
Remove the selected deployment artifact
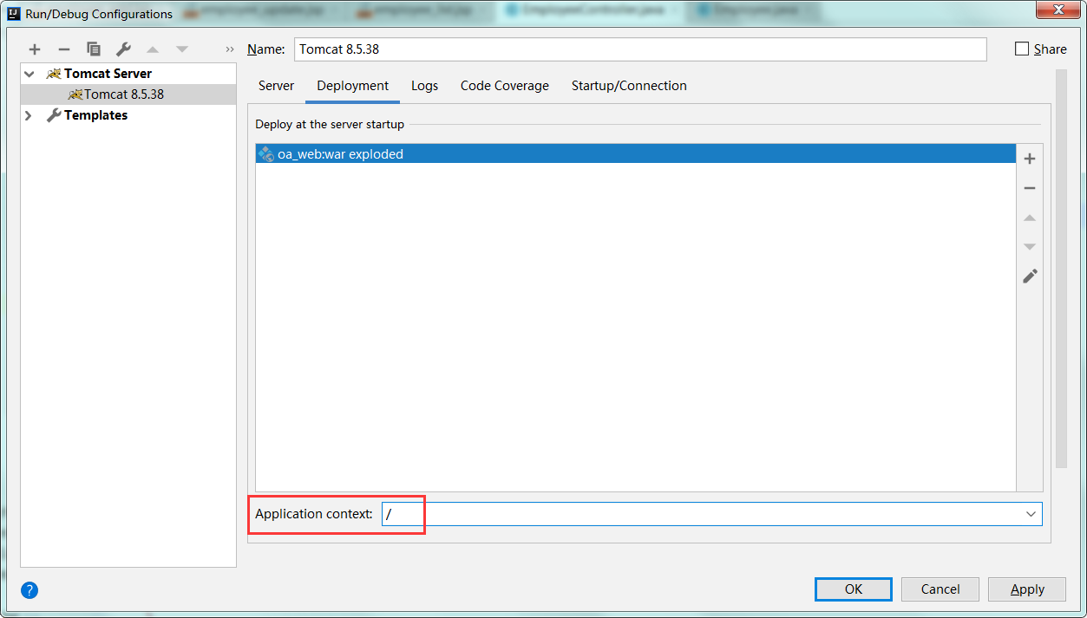[1030, 188]
